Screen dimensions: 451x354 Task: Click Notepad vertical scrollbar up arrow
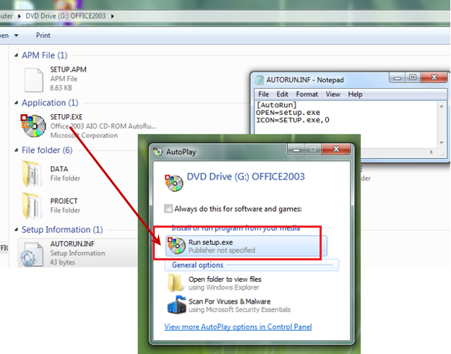point(442,106)
